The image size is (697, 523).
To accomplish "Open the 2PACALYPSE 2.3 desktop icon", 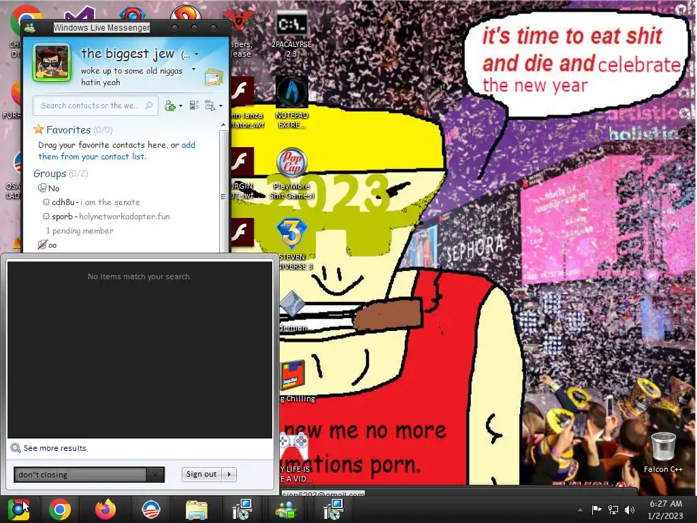I will [291, 35].
